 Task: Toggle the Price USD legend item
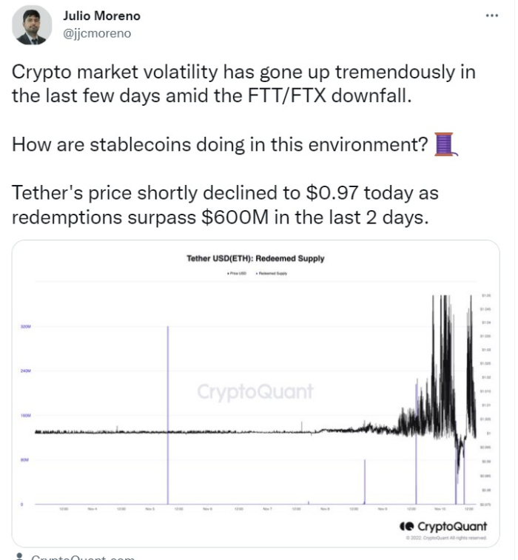click(237, 273)
